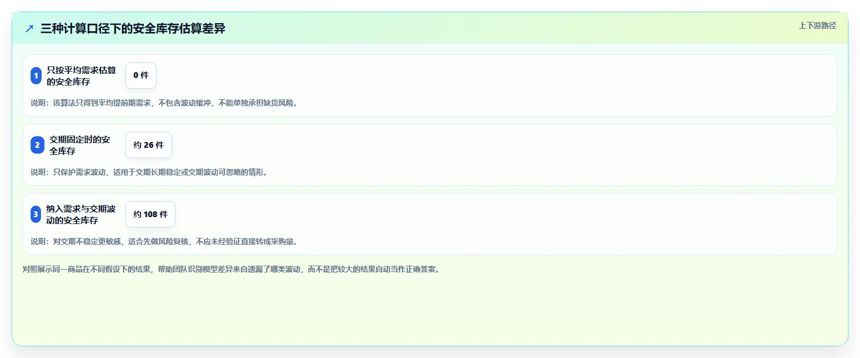This screenshot has width=860, height=358.
Task: Click the number 3 step badge
Action: click(36, 214)
